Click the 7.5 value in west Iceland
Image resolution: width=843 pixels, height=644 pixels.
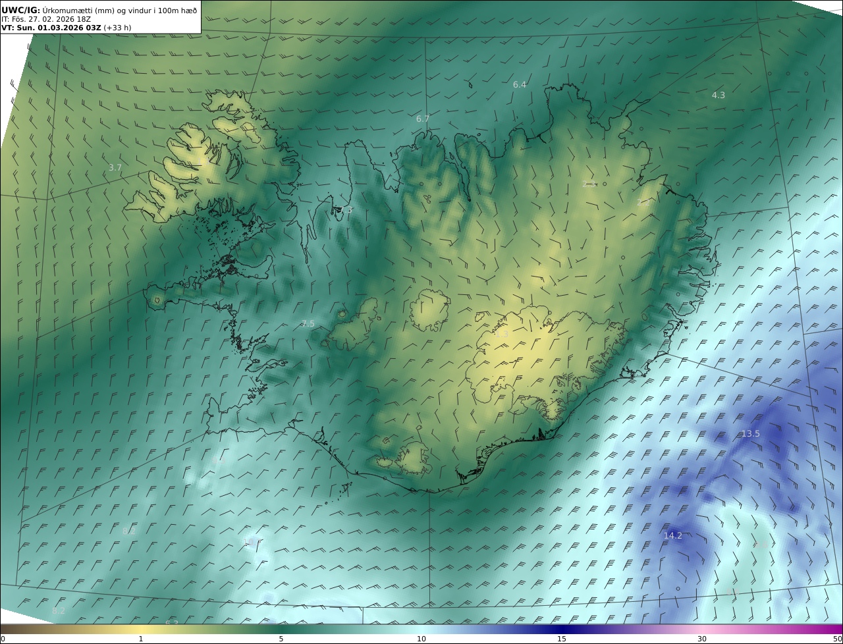(308, 323)
